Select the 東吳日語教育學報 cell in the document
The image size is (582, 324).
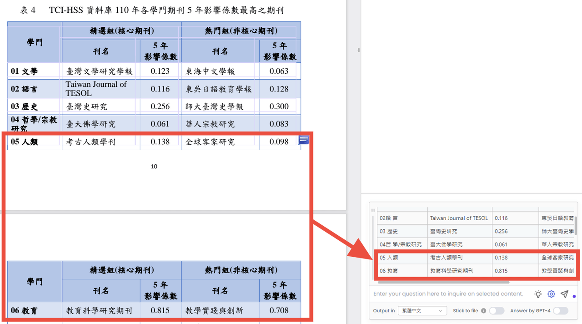[x=220, y=89]
